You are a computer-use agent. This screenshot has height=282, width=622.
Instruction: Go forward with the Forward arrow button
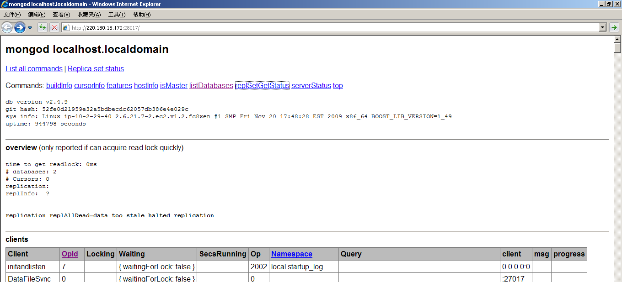[20, 28]
